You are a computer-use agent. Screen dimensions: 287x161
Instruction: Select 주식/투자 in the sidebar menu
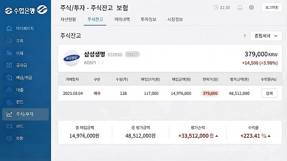pyautogui.click(x=25, y=114)
